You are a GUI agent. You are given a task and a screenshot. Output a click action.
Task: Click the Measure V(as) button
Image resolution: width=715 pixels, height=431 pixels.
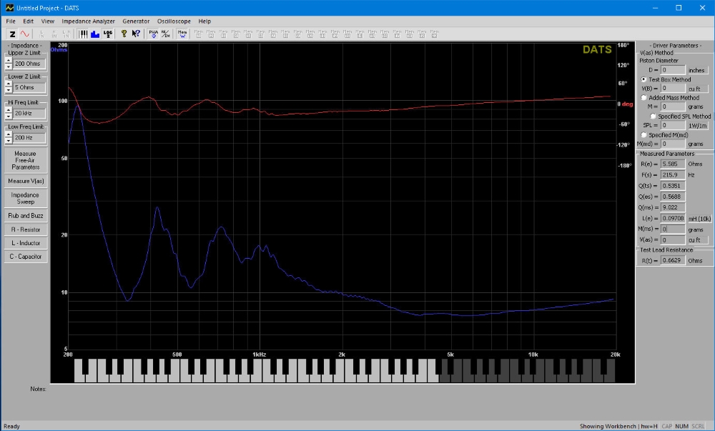[26, 181]
